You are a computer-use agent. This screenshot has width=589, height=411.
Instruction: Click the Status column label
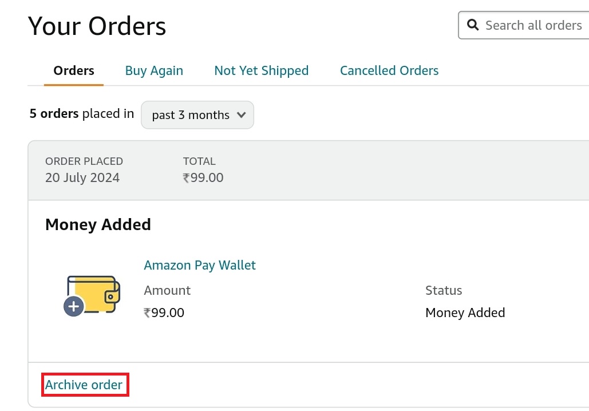(444, 290)
